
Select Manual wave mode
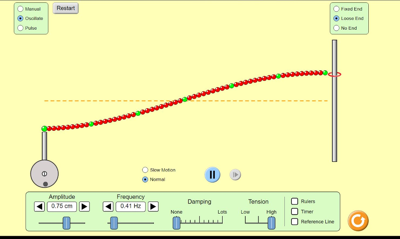point(20,9)
